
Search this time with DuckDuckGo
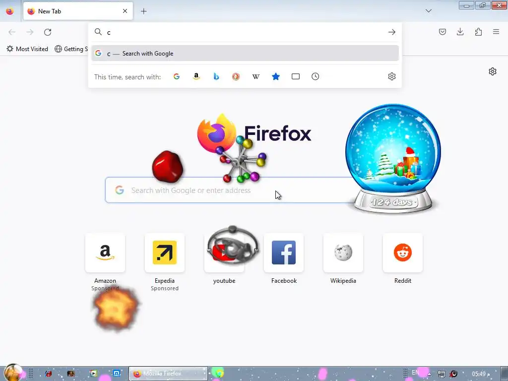[236, 76]
